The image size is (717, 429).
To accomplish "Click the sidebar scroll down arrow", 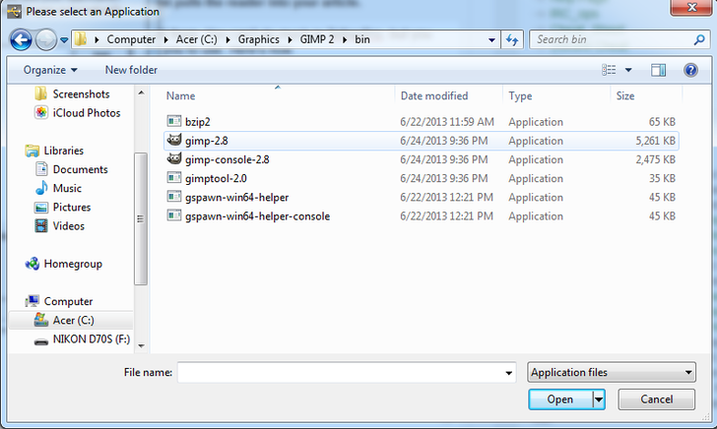I will coord(141,345).
